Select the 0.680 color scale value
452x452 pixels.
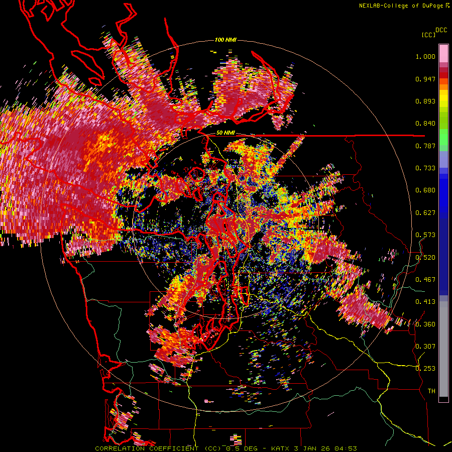coord(425,190)
